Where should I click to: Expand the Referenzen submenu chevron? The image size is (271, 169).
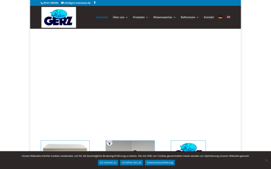[197, 18]
